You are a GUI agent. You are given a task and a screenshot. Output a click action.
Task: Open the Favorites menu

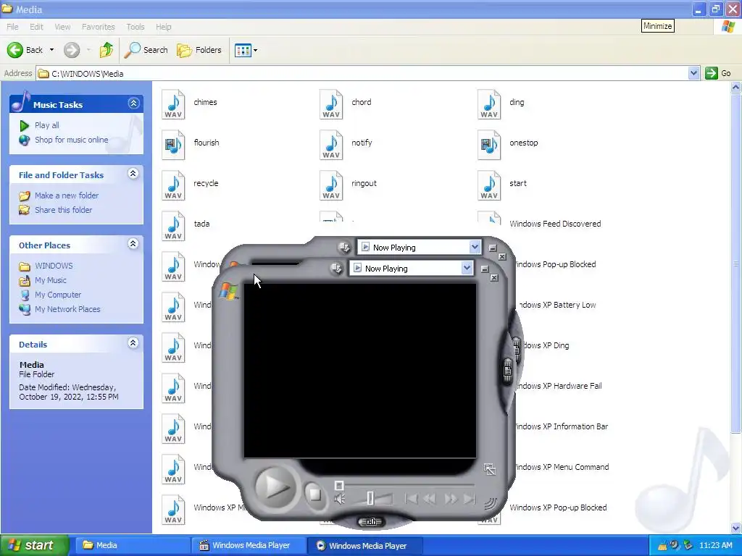coord(98,27)
